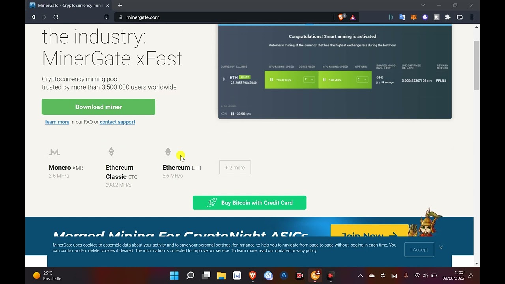Accept the cookies notice

point(419,249)
